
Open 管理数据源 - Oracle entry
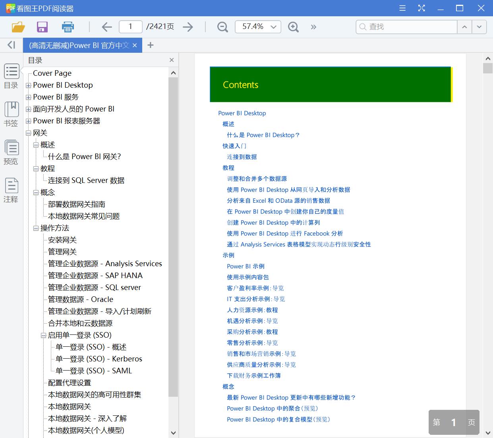click(x=81, y=299)
